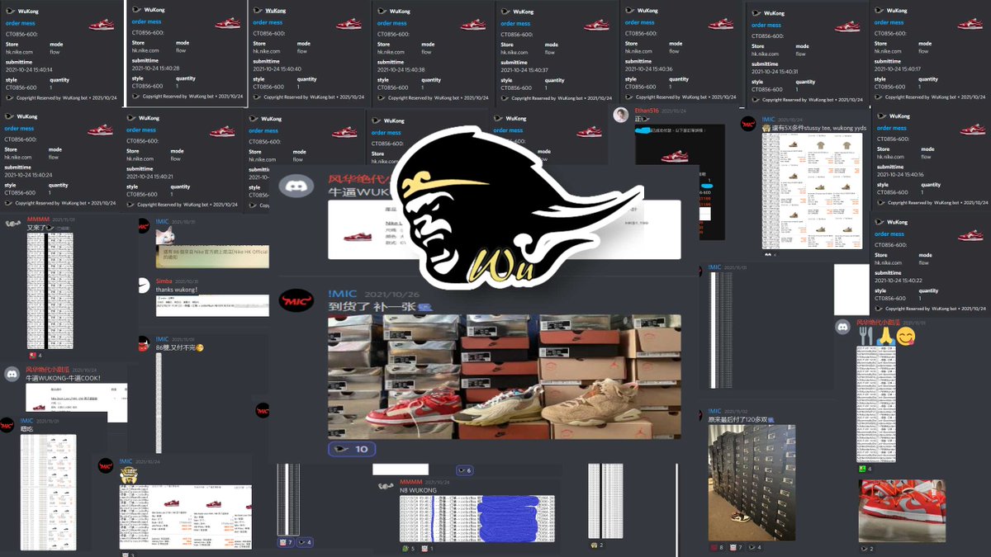Click the 10 reaction under the sneaker boxes photo
This screenshot has height=557, width=991.
point(352,450)
